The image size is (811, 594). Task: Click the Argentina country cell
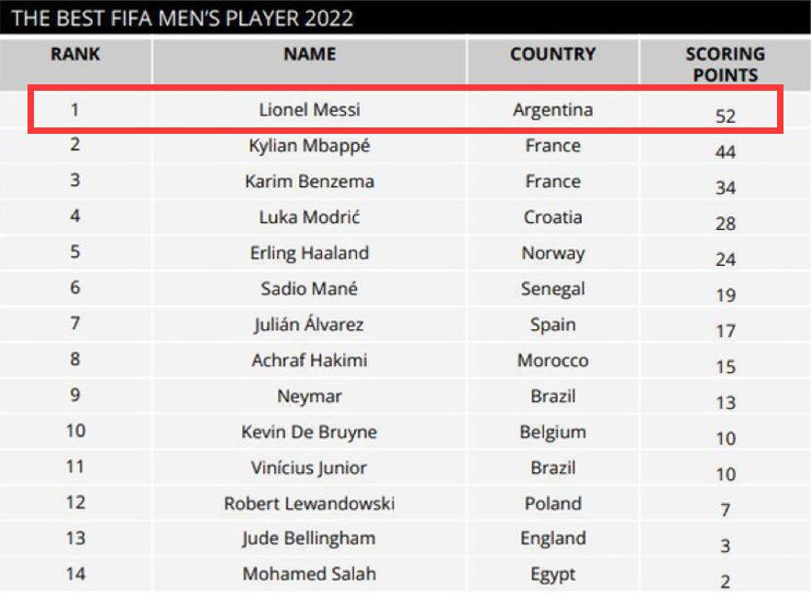point(552,110)
